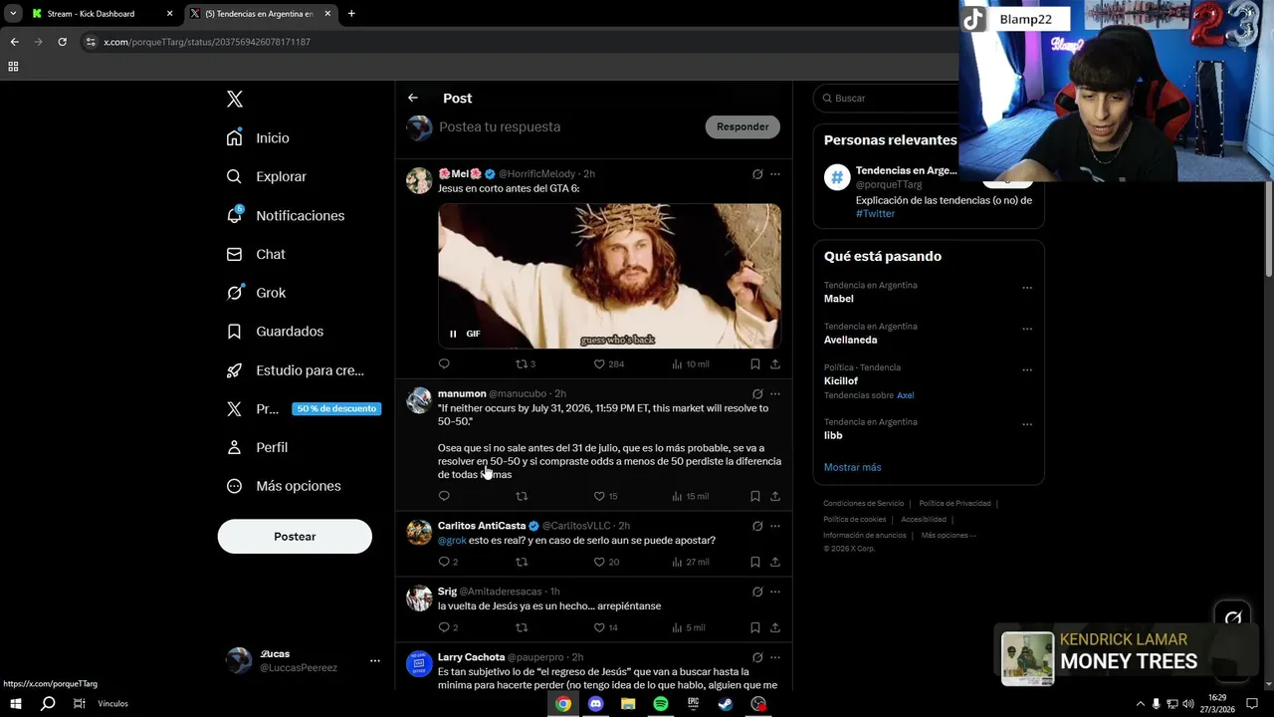Open Chat in the sidebar
The width and height of the screenshot is (1274, 717).
click(256, 254)
